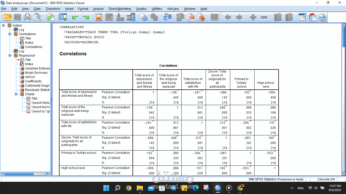The image size is (346, 194).
Task: Open the File menu
Action: 4,9
